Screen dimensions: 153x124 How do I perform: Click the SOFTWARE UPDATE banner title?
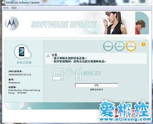64,24
